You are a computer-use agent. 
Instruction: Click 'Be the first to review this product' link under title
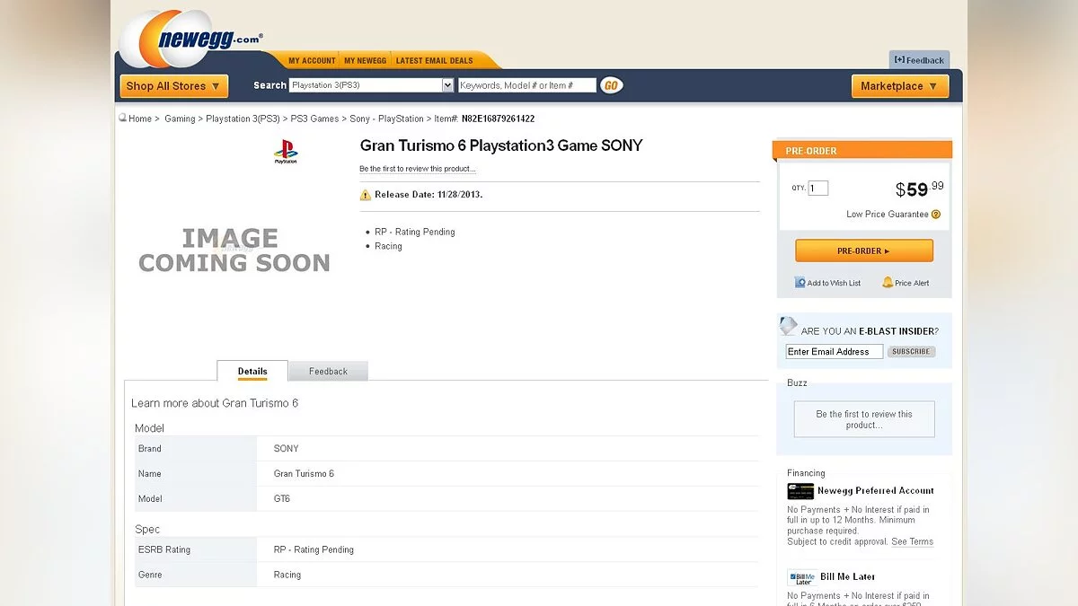[418, 169]
